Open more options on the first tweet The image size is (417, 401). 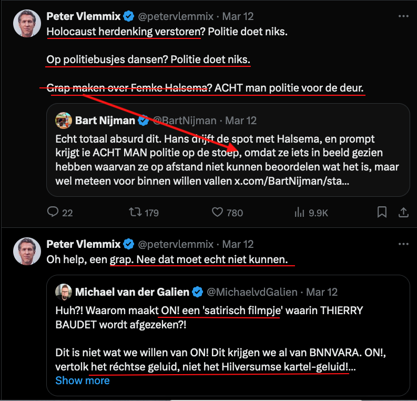[x=403, y=16]
